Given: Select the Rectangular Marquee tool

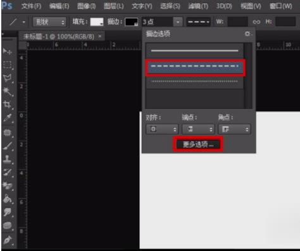Looking at the screenshot, I should (x=8, y=65).
